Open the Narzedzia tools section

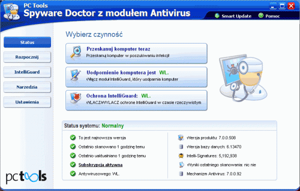pyautogui.click(x=27, y=87)
